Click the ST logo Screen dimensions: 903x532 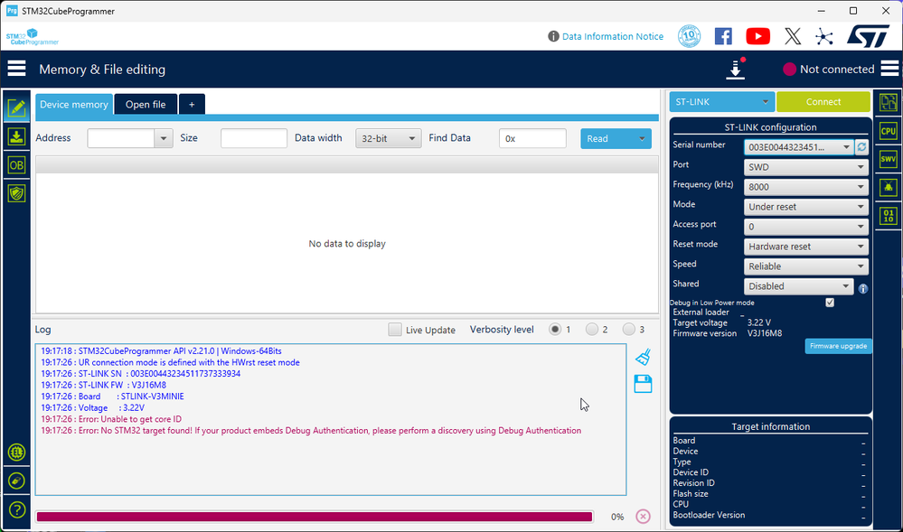click(868, 36)
